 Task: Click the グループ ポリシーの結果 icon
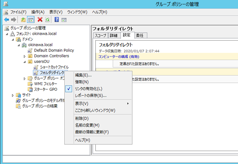point(18,106)
